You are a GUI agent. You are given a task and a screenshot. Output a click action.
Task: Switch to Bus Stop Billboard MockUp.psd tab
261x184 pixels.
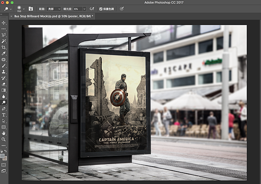[54, 16]
